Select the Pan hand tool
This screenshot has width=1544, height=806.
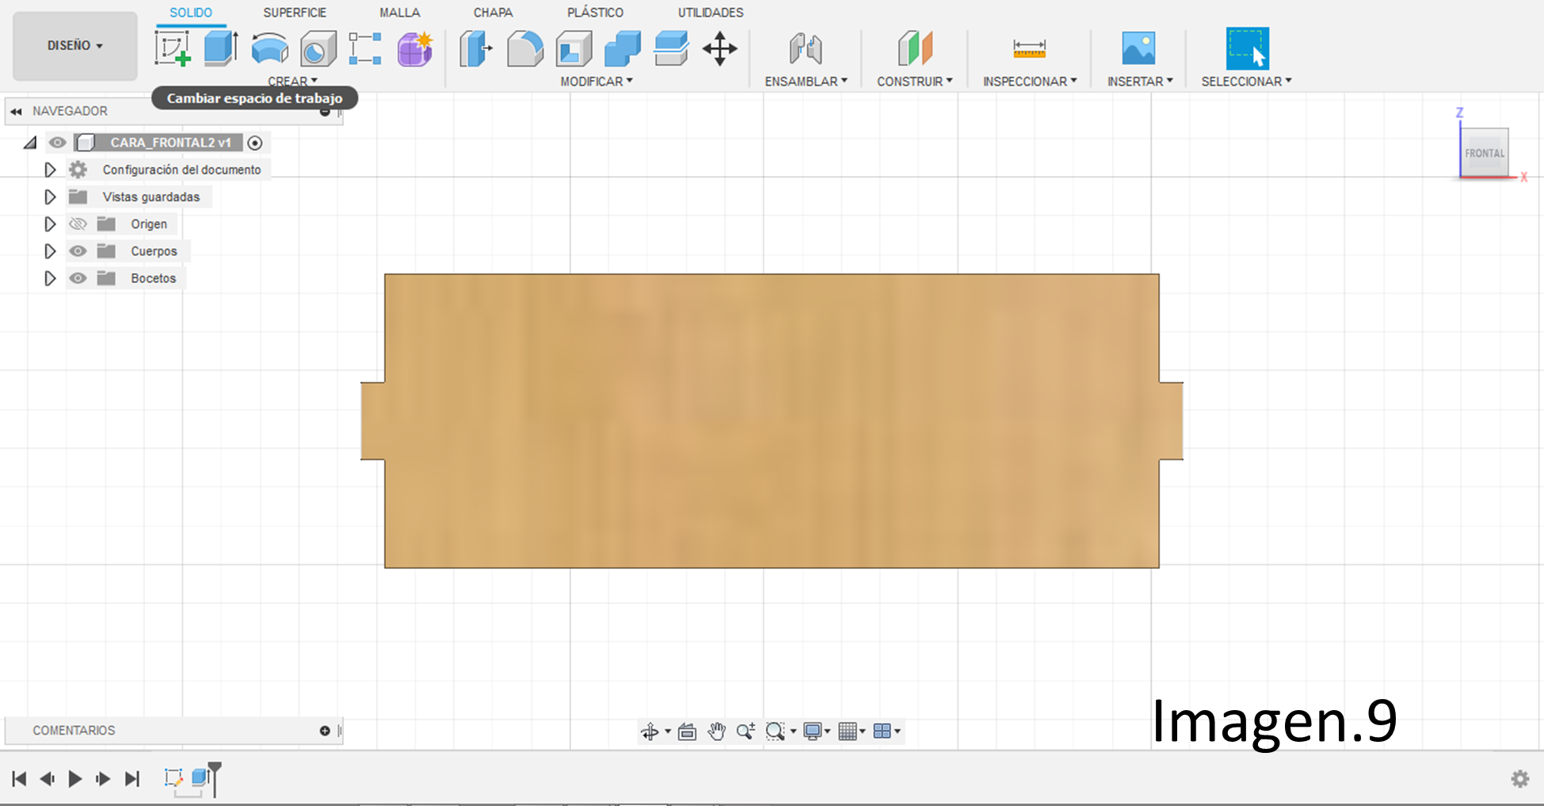point(717,731)
